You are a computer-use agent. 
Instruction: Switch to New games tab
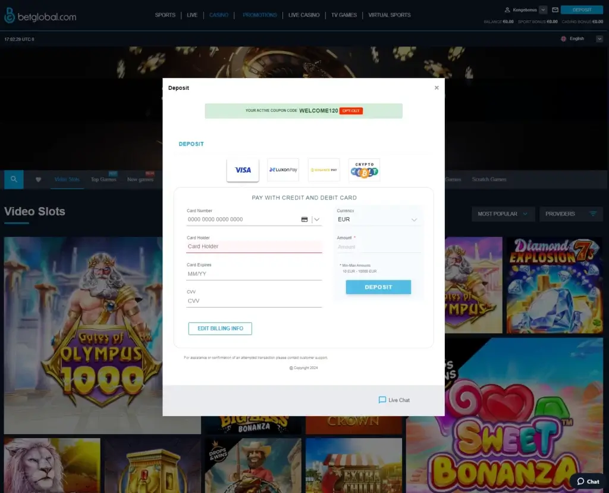[140, 180]
